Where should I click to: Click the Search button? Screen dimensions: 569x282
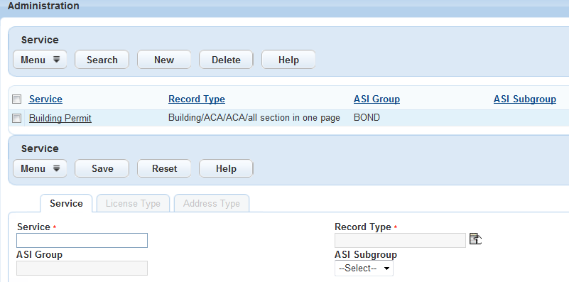tap(102, 60)
